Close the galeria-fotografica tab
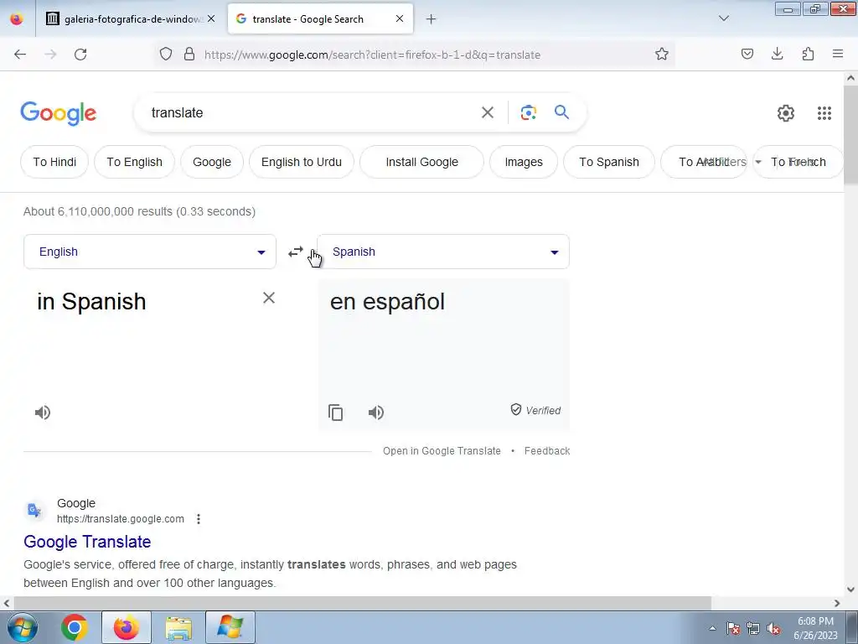The image size is (858, 644). 211,19
